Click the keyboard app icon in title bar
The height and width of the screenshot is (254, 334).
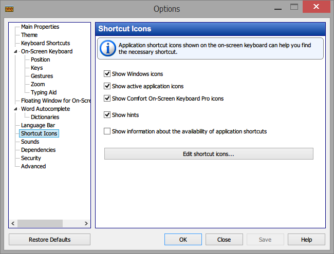(x=9, y=9)
